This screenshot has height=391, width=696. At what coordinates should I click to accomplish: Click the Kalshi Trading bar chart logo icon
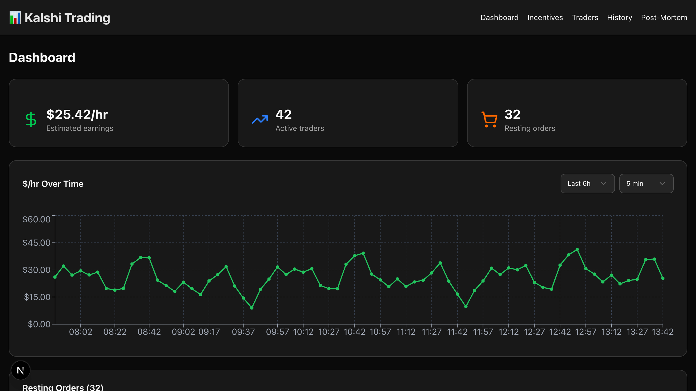15,18
